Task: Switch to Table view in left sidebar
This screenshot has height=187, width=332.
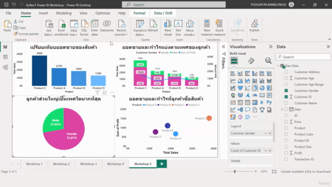Action: (5, 57)
